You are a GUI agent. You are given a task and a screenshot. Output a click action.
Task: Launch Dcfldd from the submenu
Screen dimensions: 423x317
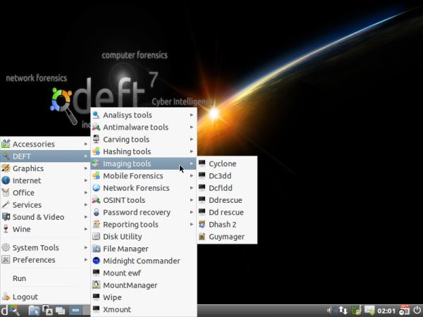tap(227, 188)
